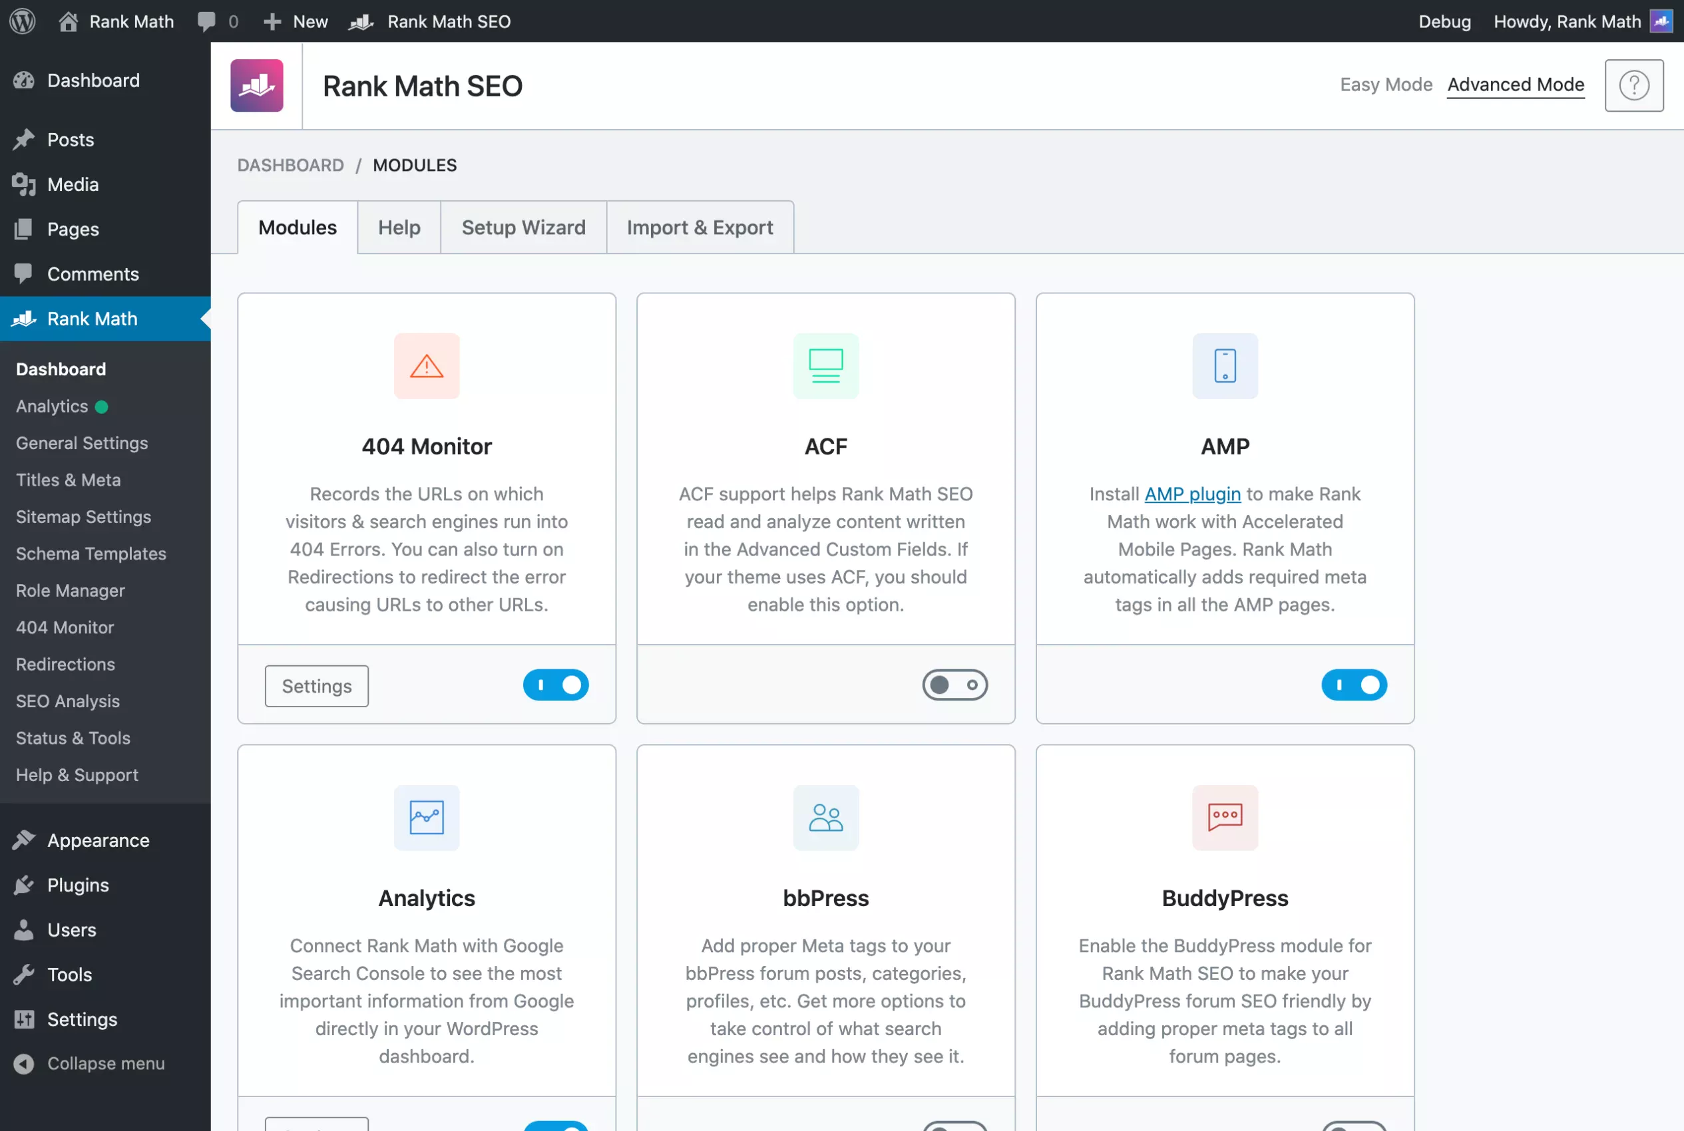The width and height of the screenshot is (1684, 1131).
Task: Switch to the Setup Wizard tab
Action: point(523,228)
